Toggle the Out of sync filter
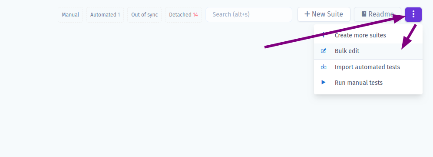The image size is (433, 157). pos(145,15)
